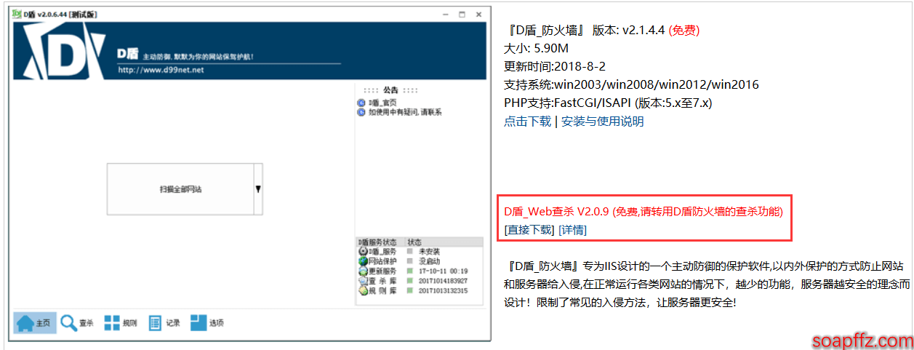Viewport: 914px width, 350px height.
Task: Click the 扫描全部网站 button
Action: pyautogui.click(x=180, y=189)
